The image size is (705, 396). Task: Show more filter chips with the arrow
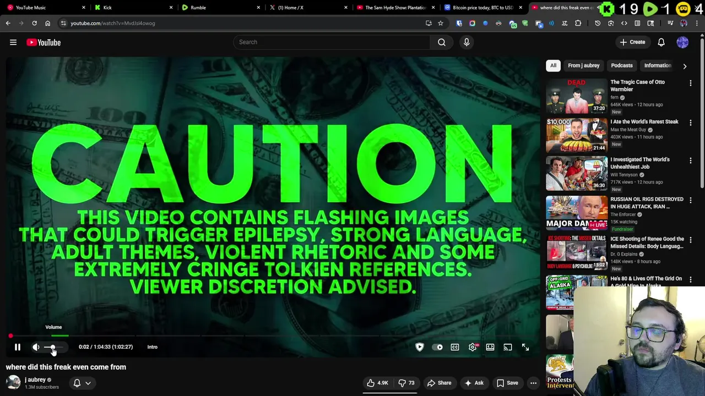click(685, 66)
